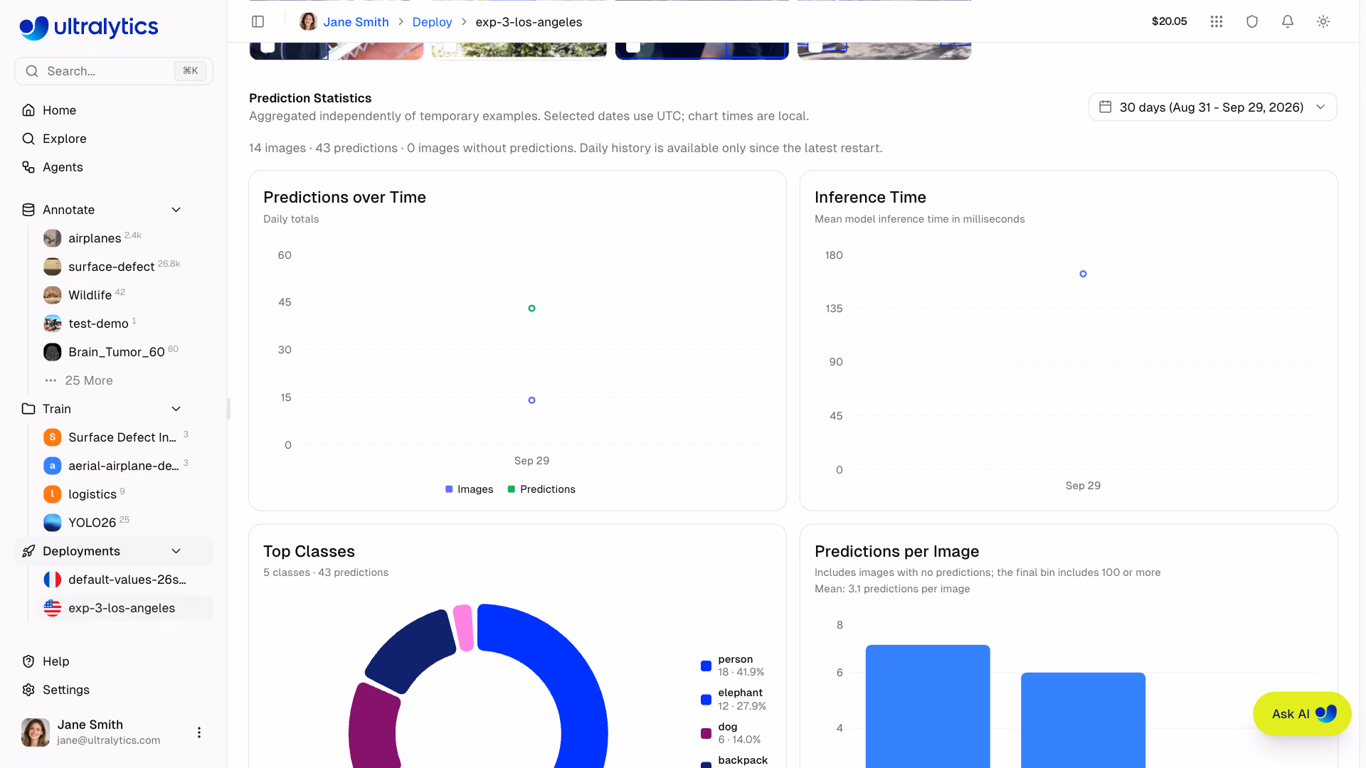Open the apps grid icon
The width and height of the screenshot is (1366, 768).
point(1217,21)
